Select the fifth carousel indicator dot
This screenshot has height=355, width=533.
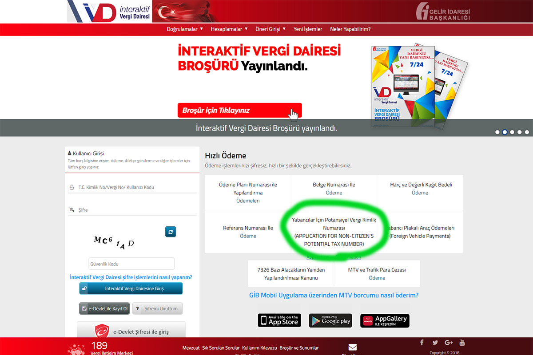point(526,131)
